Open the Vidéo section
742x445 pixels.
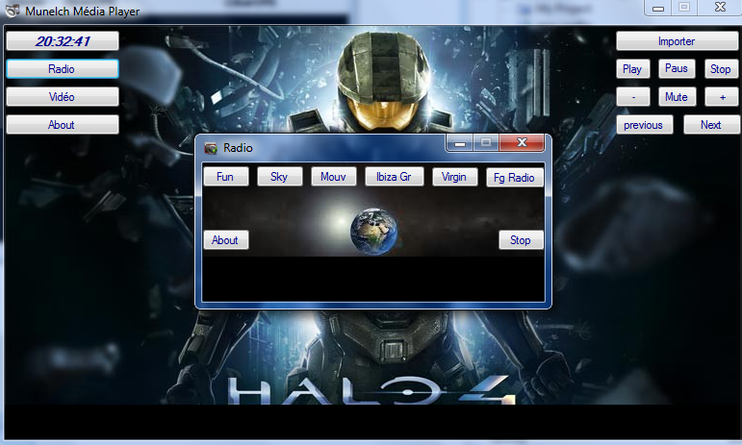[x=62, y=97]
